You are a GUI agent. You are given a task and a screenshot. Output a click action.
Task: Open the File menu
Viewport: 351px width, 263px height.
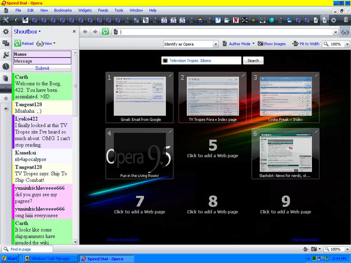point(18,10)
